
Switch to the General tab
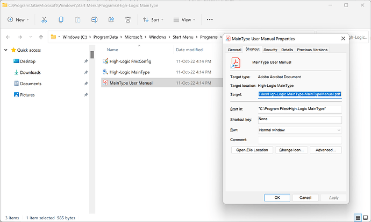point(234,50)
